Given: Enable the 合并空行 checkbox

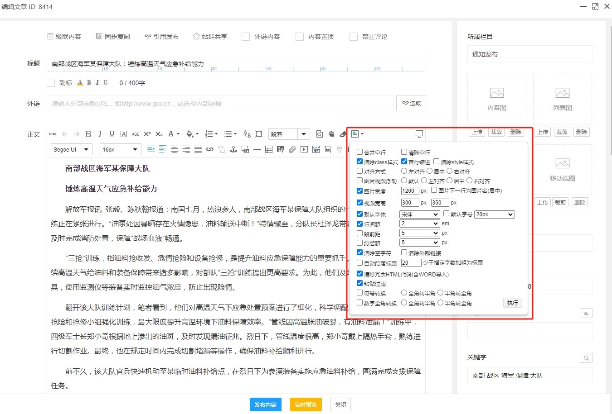Looking at the screenshot, I should coord(359,152).
